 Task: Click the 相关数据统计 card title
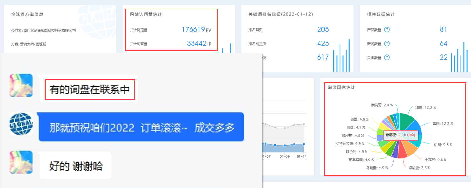pos(381,14)
